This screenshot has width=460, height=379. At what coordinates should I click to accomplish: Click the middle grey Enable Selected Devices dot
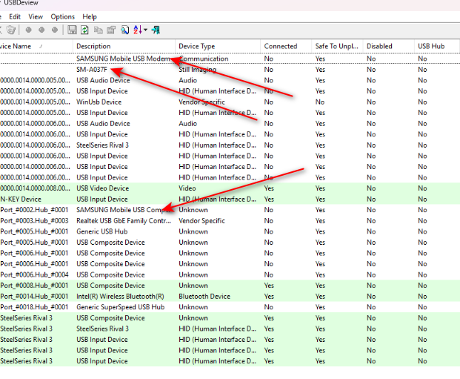(x=41, y=30)
